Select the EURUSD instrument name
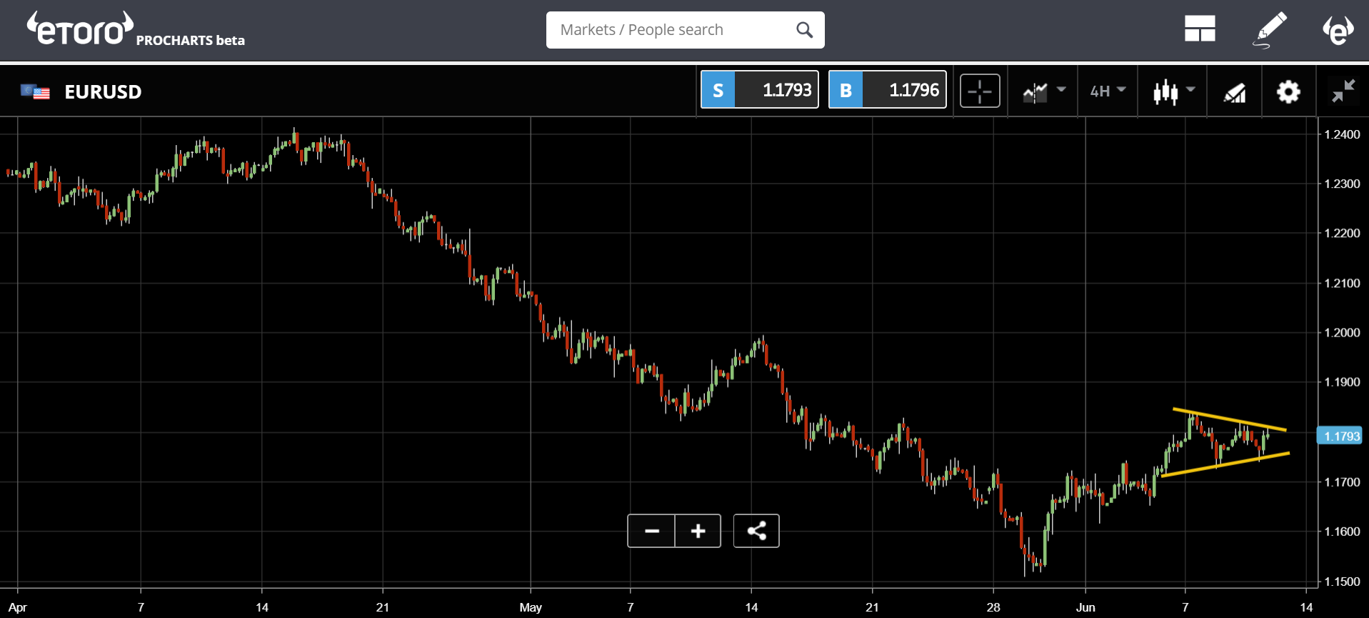The width and height of the screenshot is (1369, 618). pyautogui.click(x=103, y=91)
